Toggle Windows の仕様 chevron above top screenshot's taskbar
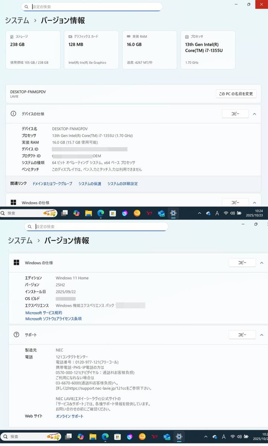The height and width of the screenshot is (446, 268). [255, 203]
